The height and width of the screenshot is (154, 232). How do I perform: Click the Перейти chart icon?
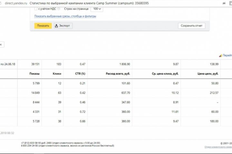(x=220, y=56)
